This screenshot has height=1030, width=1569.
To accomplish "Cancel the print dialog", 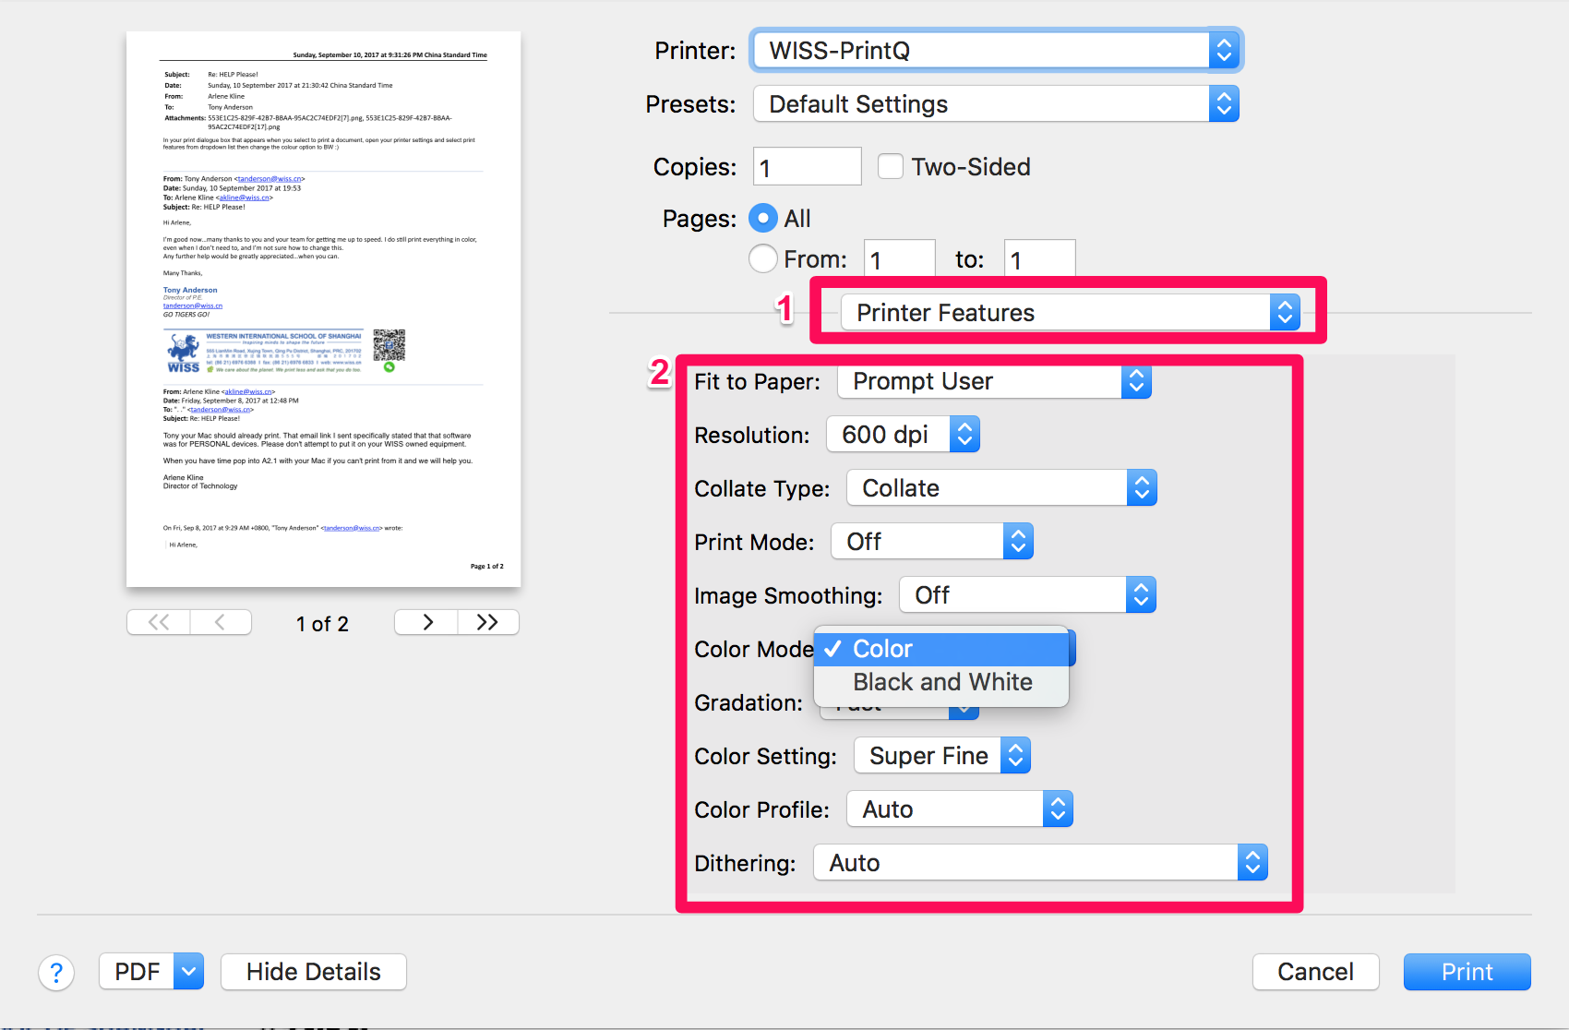I will pos(1315,971).
